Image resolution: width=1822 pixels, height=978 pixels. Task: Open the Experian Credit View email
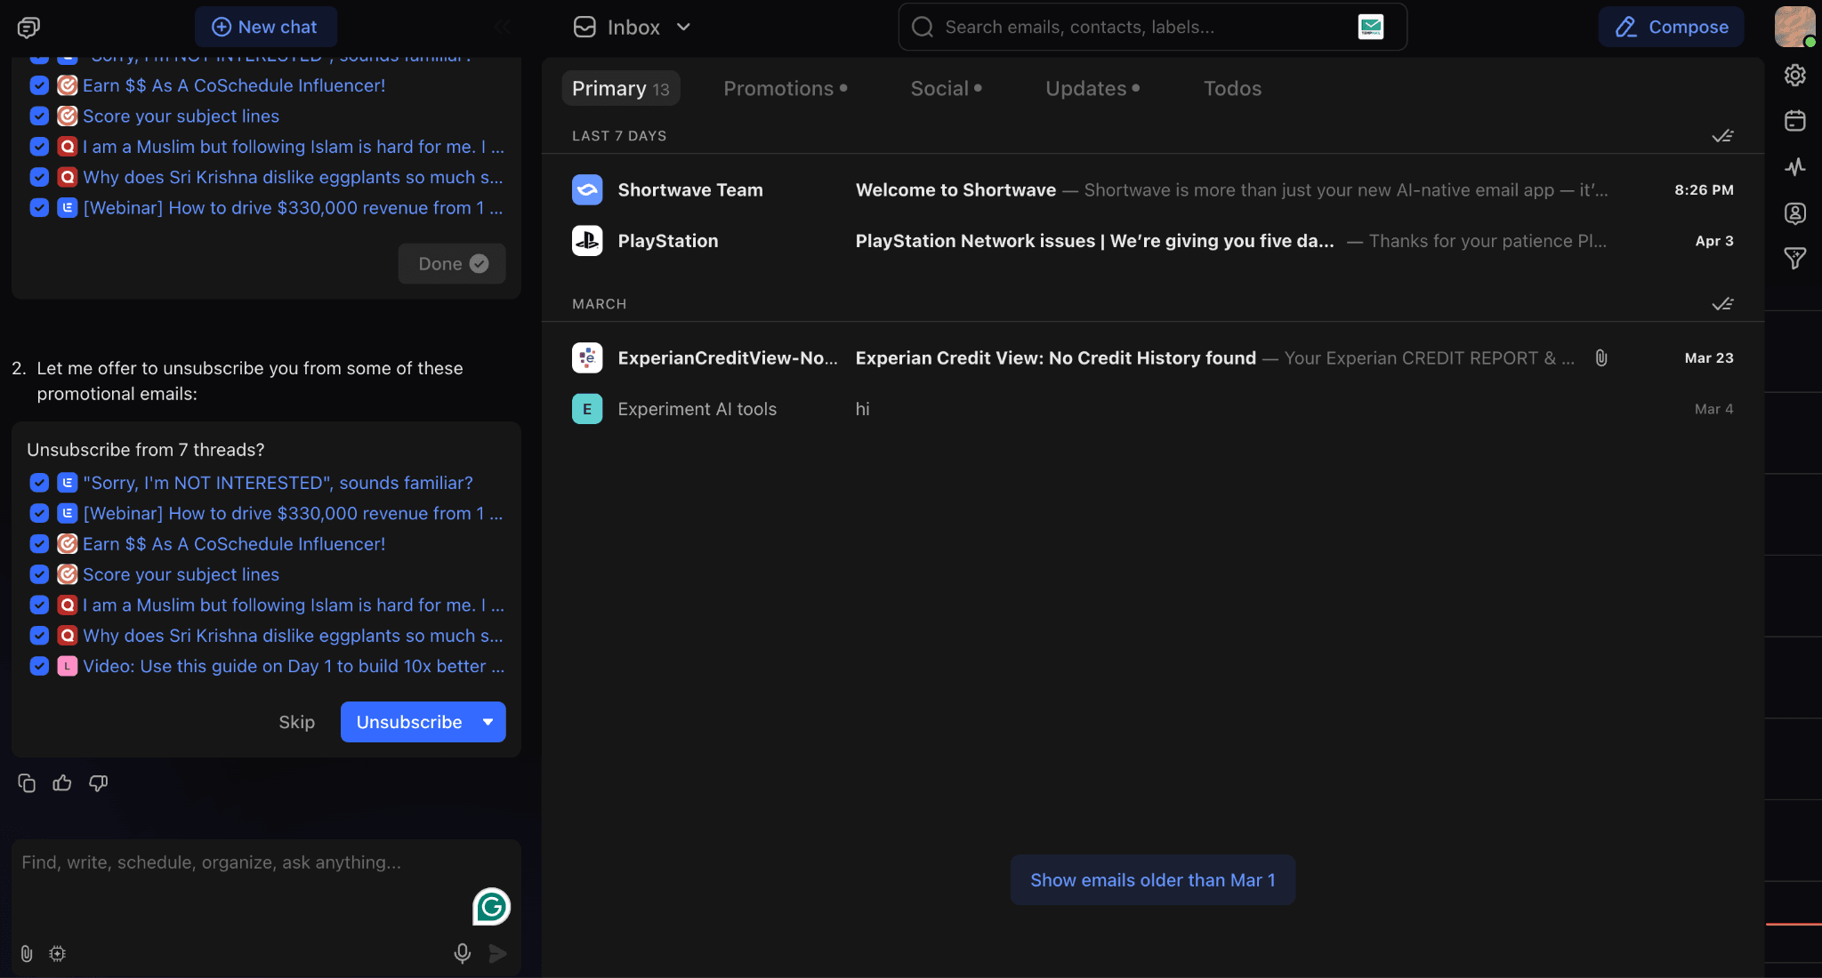tap(1153, 357)
